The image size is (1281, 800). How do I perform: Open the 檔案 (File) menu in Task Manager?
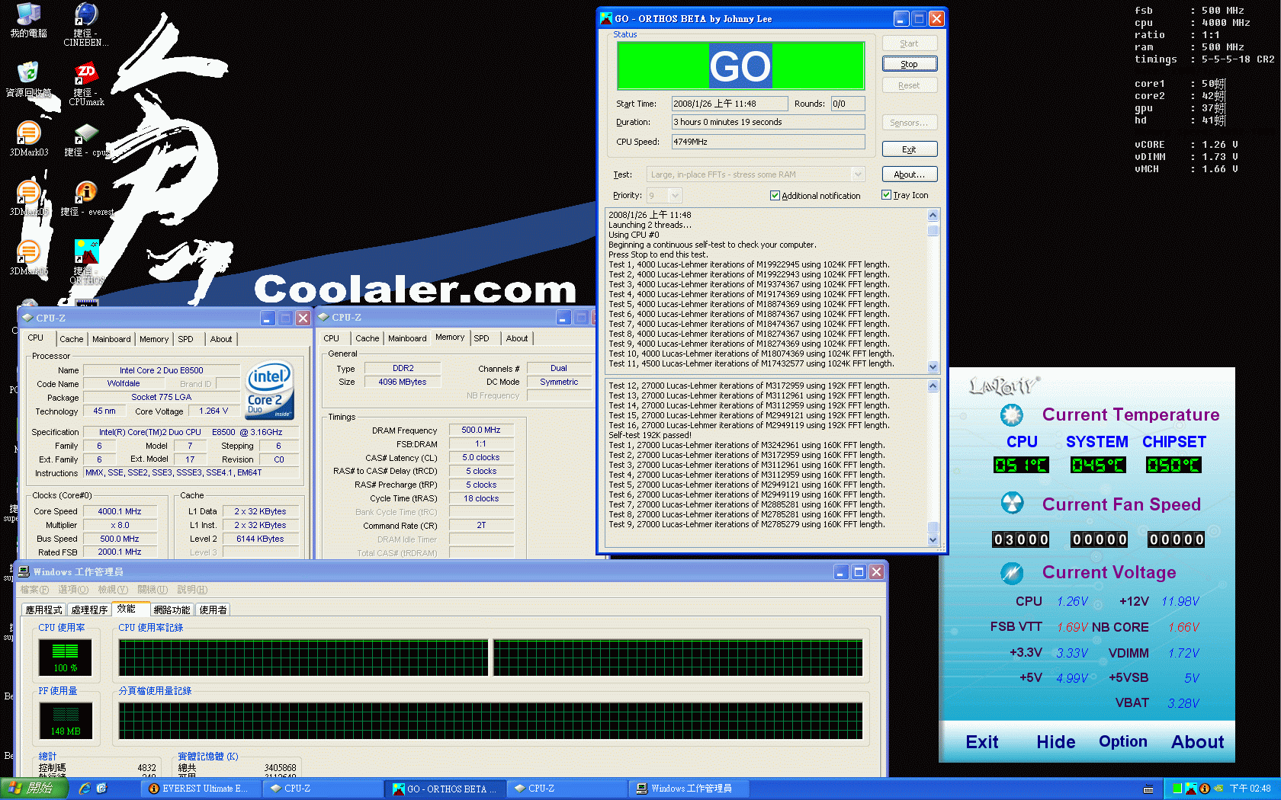[x=34, y=590]
